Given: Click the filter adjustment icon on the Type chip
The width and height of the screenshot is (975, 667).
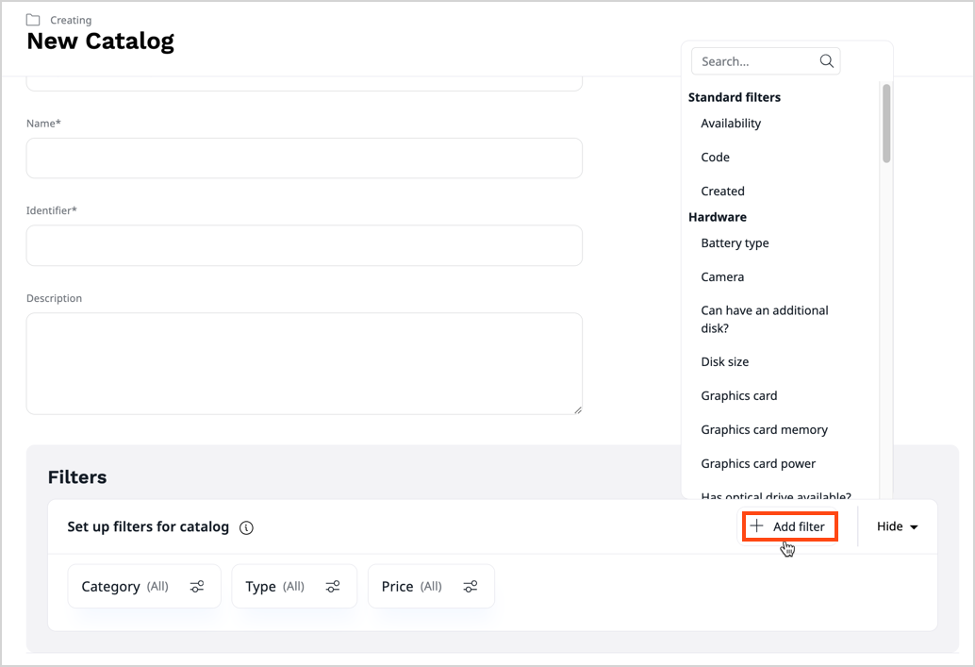Looking at the screenshot, I should [x=333, y=586].
